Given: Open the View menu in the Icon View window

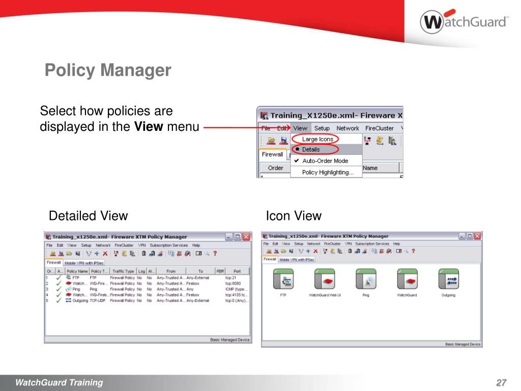Looking at the screenshot, I should 286,244.
